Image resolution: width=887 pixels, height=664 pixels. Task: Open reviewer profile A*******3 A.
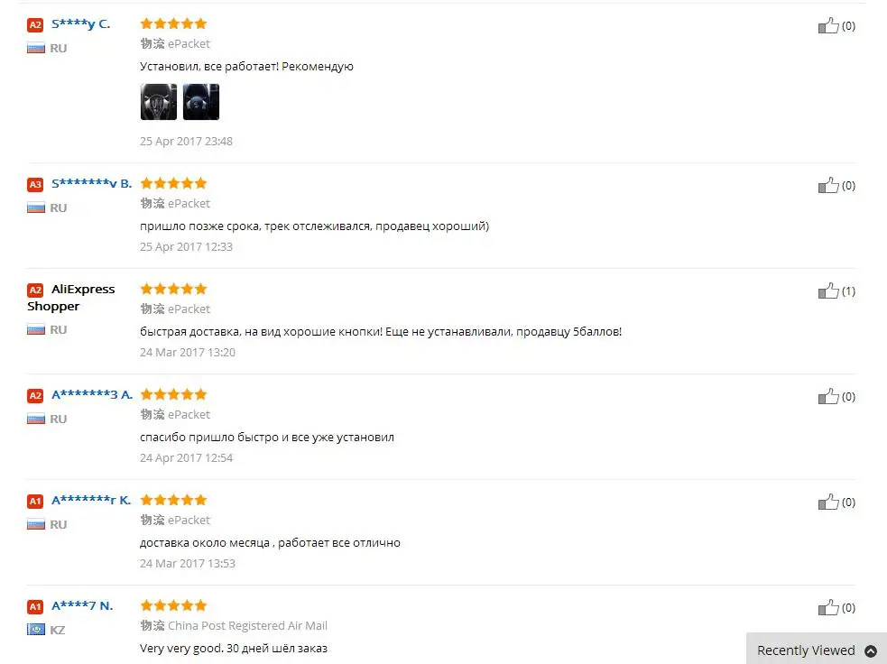click(x=92, y=394)
